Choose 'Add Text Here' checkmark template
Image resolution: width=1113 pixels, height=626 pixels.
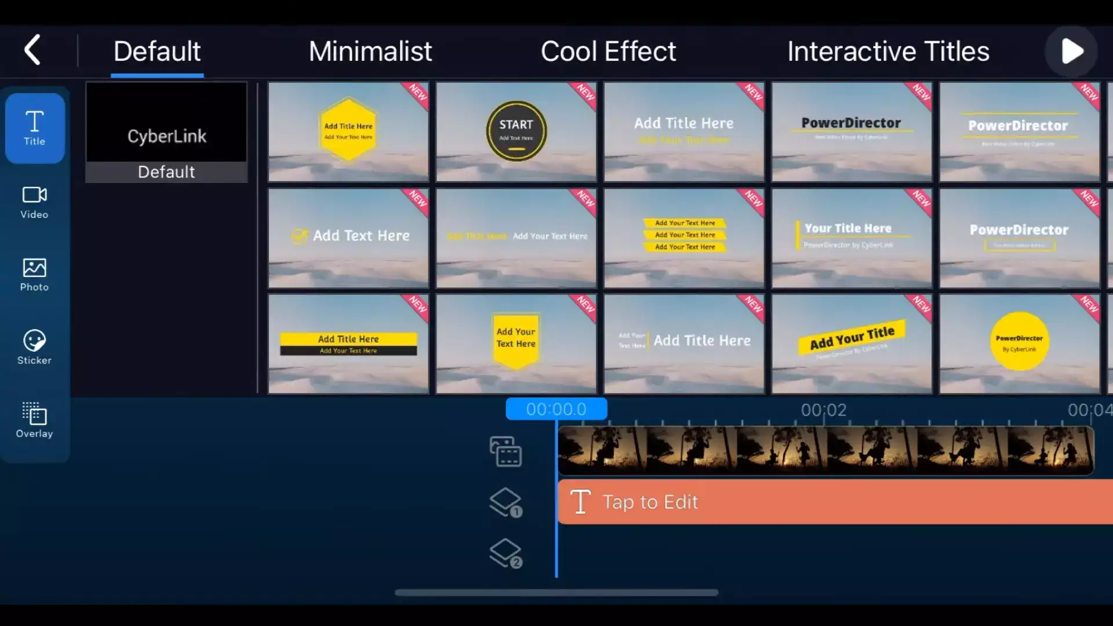pyautogui.click(x=348, y=238)
